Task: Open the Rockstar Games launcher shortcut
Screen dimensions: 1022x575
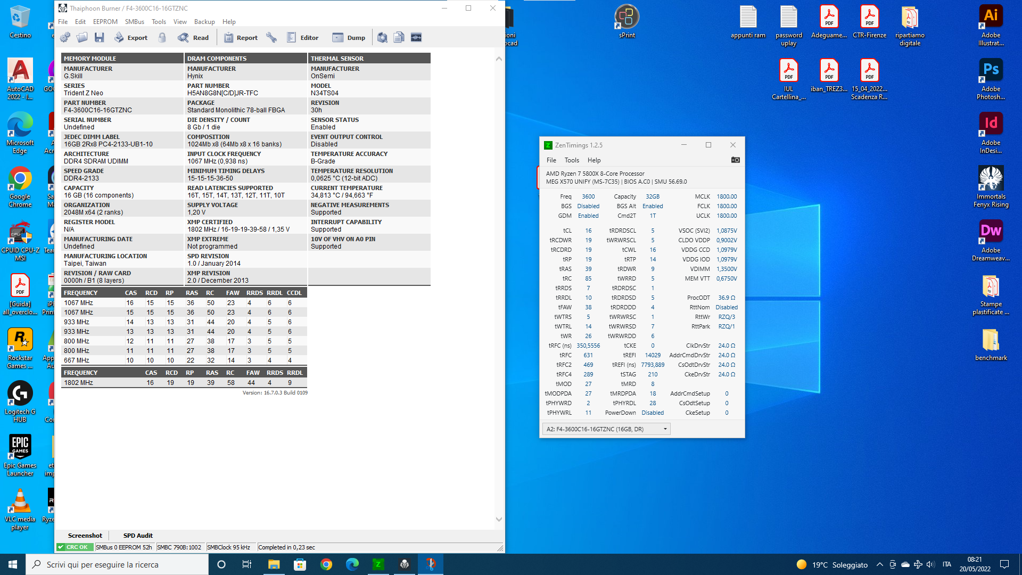Action: click(x=20, y=348)
